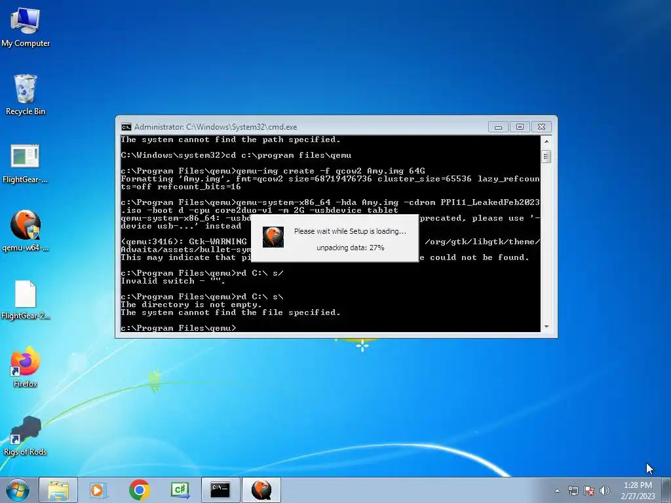Show hidden tray icons arrow
The width and height of the screenshot is (671, 503).
(557, 491)
